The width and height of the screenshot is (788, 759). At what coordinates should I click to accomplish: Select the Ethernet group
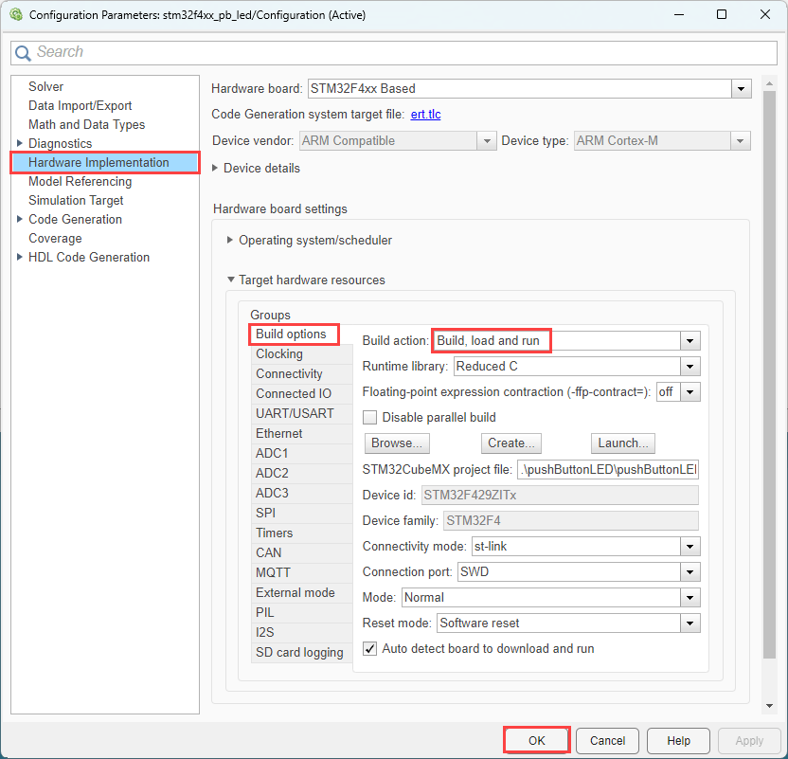tap(301, 433)
